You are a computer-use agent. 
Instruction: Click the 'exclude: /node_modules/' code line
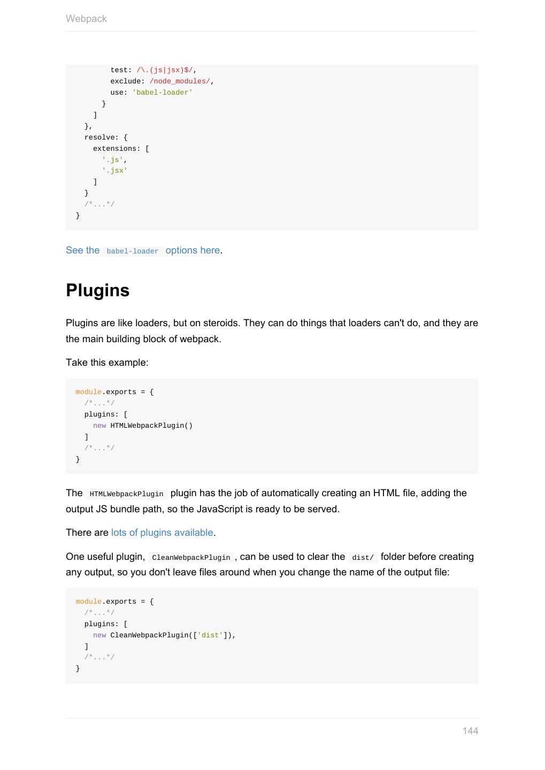(x=162, y=81)
